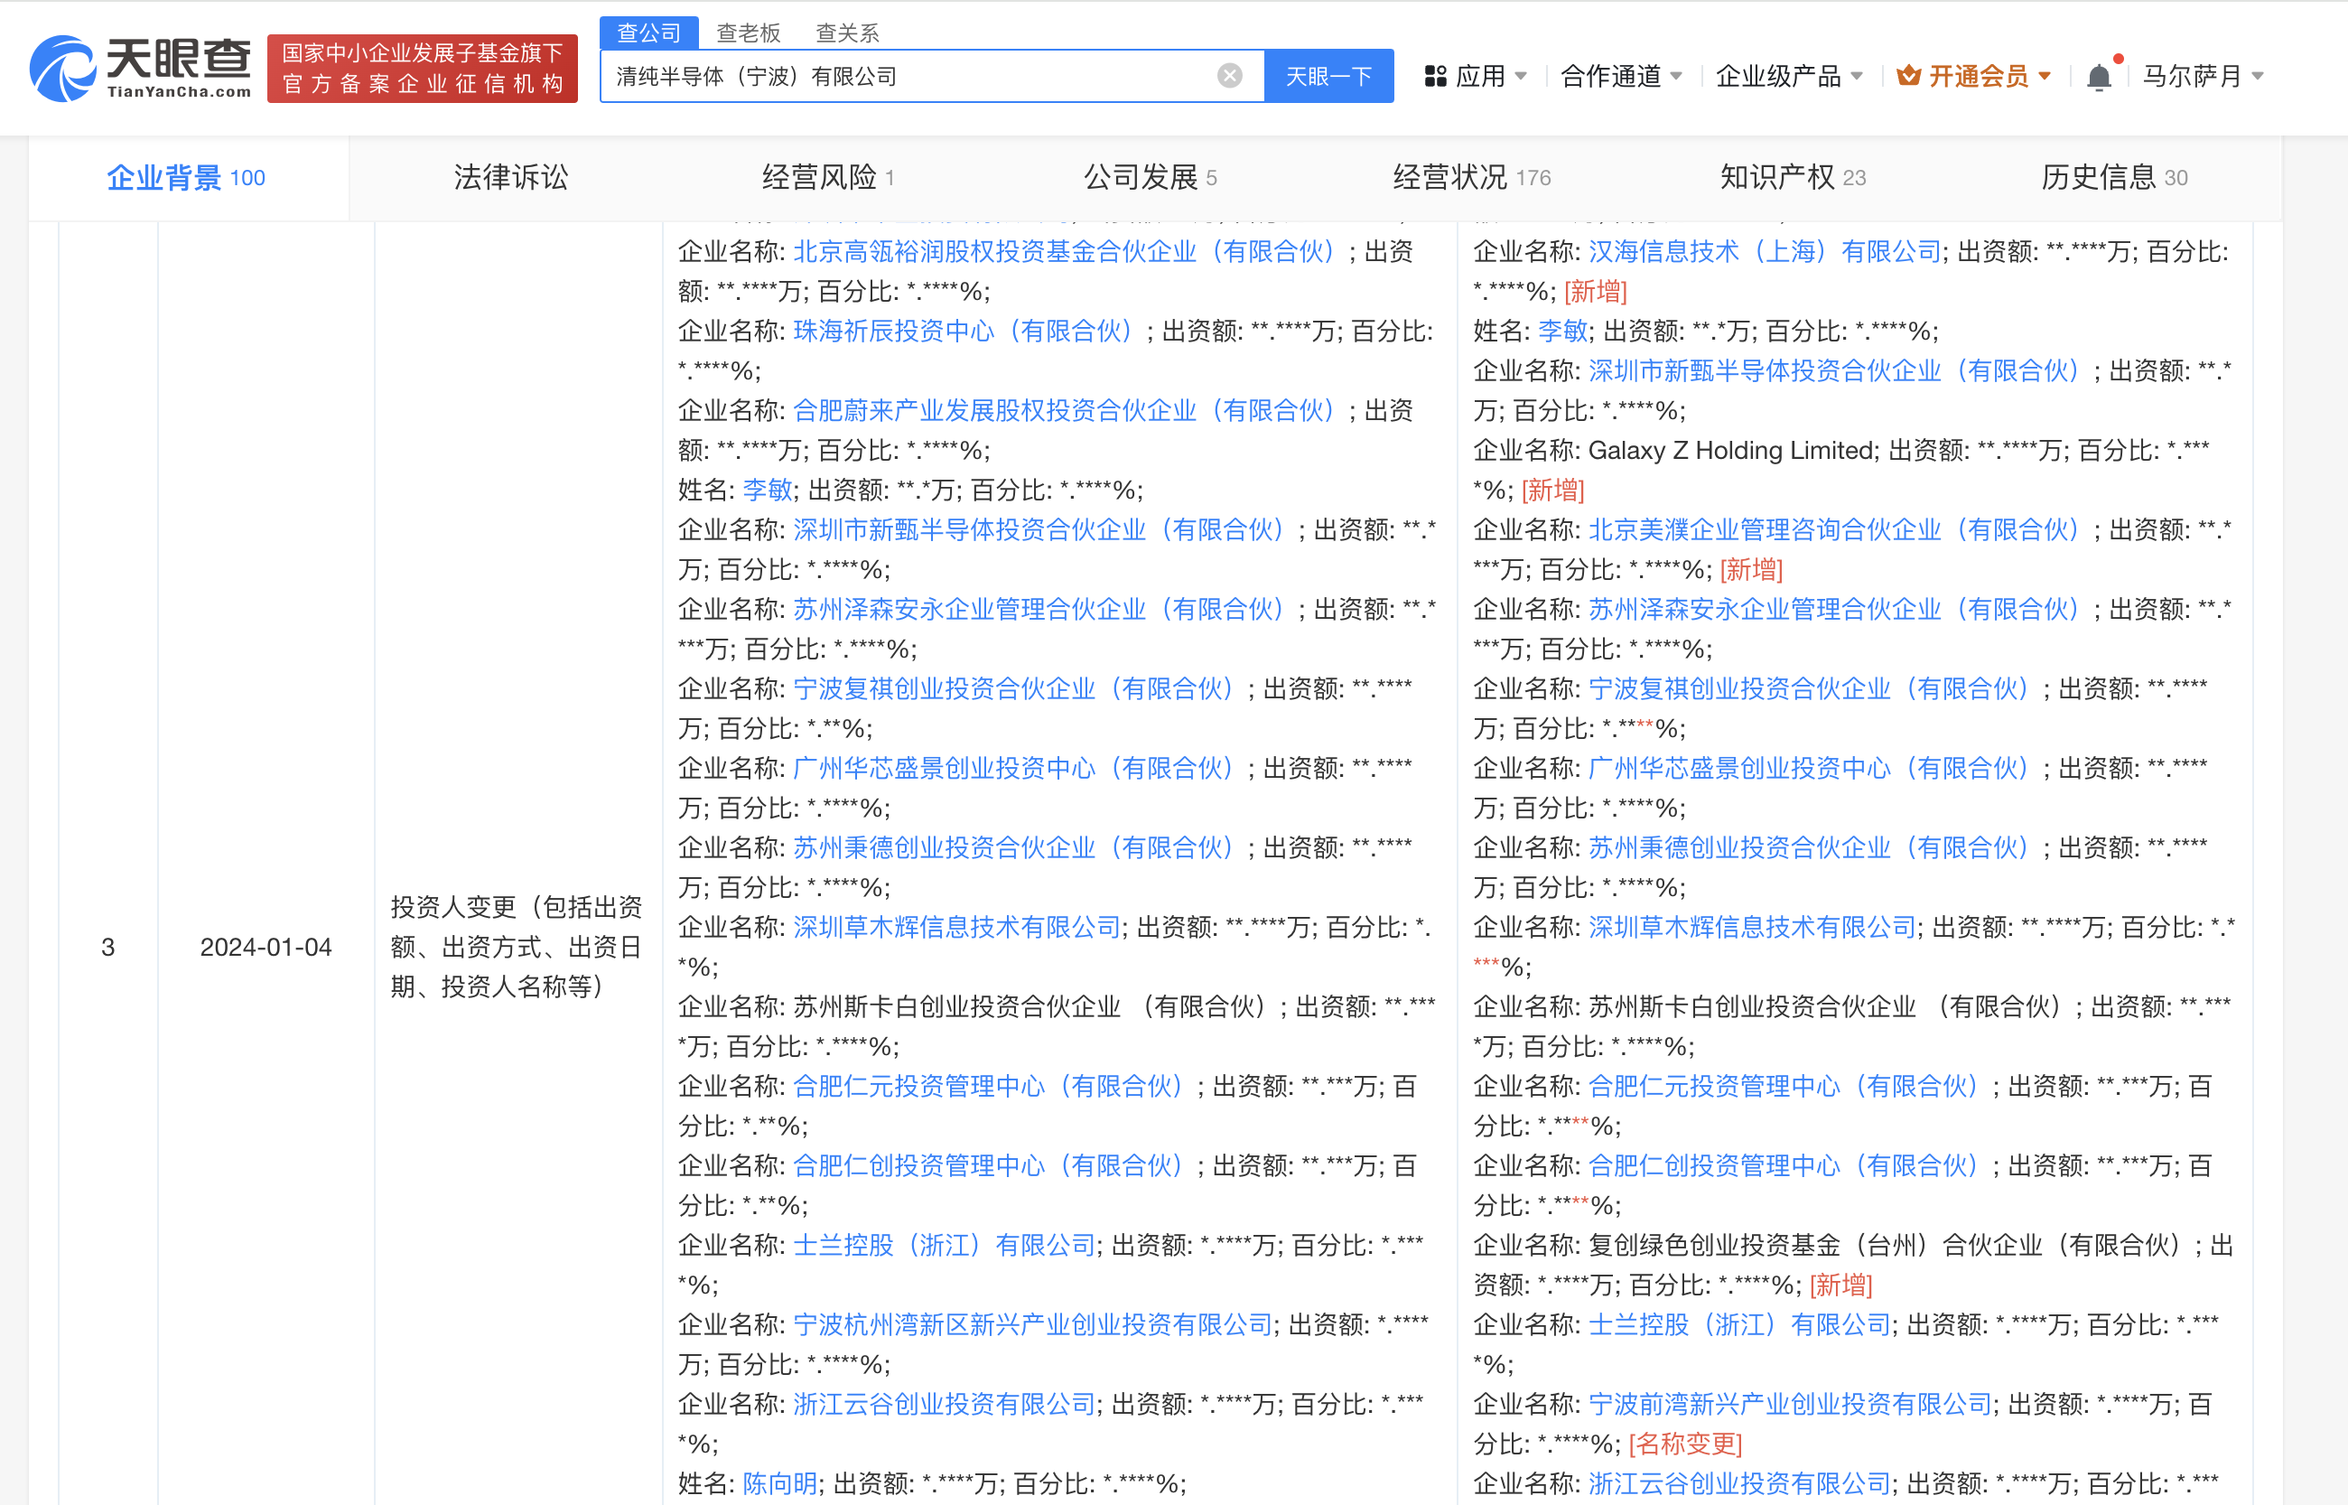This screenshot has height=1505, width=2348.
Task: Click the TianYanCha logo
Action: [x=141, y=69]
